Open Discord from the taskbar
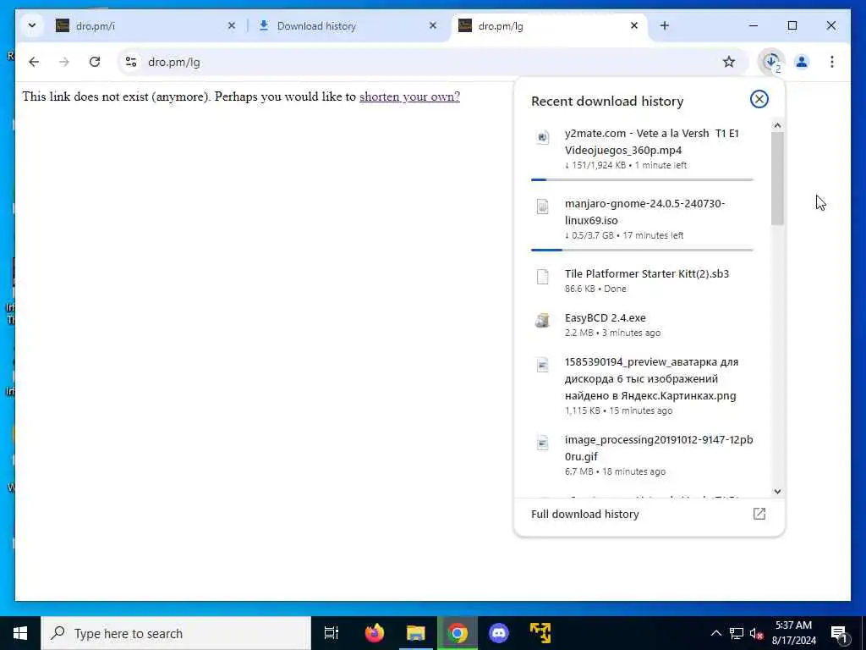This screenshot has height=650, width=866. point(499,633)
